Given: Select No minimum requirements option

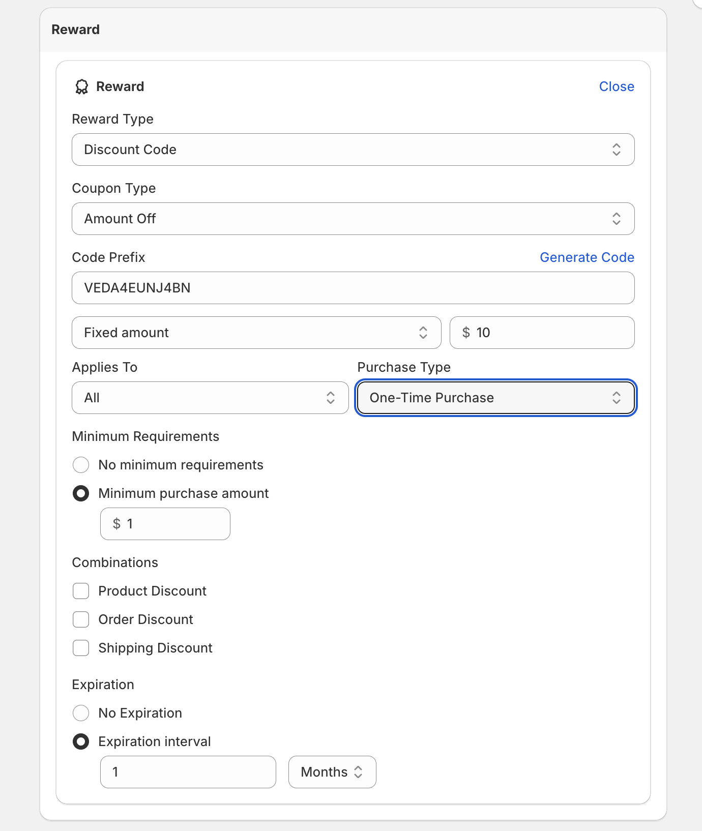Looking at the screenshot, I should click(x=81, y=465).
